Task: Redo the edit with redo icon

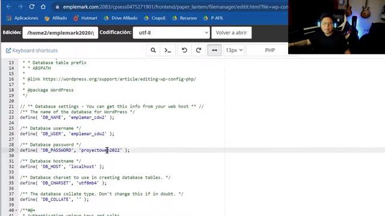Action: (x=199, y=50)
